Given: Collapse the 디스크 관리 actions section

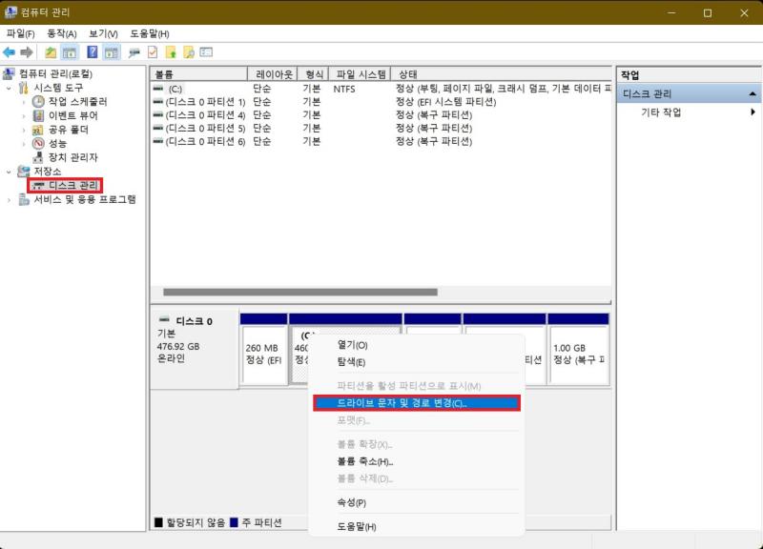Looking at the screenshot, I should click(753, 93).
